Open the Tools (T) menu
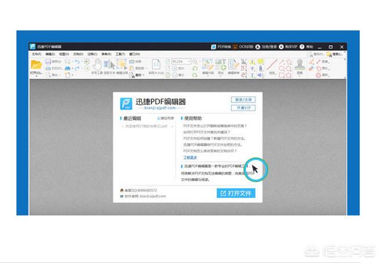Screen dimensions: 382x264 [120, 54]
